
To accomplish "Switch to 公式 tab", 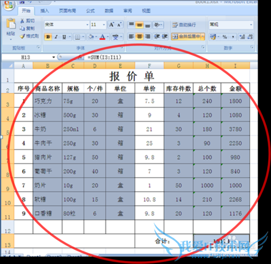I will click(x=90, y=11).
